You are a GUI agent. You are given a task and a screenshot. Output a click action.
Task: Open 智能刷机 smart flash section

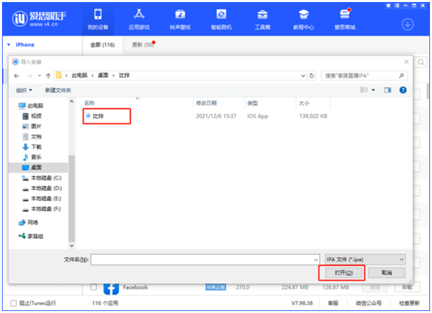point(221,18)
